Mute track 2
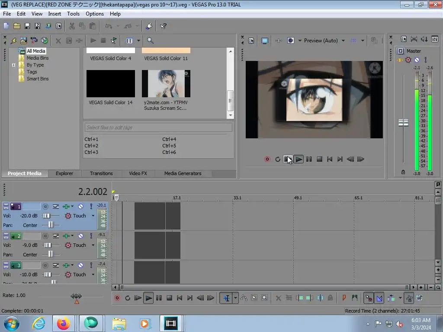Viewport: 443px width, 332px height. [80, 236]
